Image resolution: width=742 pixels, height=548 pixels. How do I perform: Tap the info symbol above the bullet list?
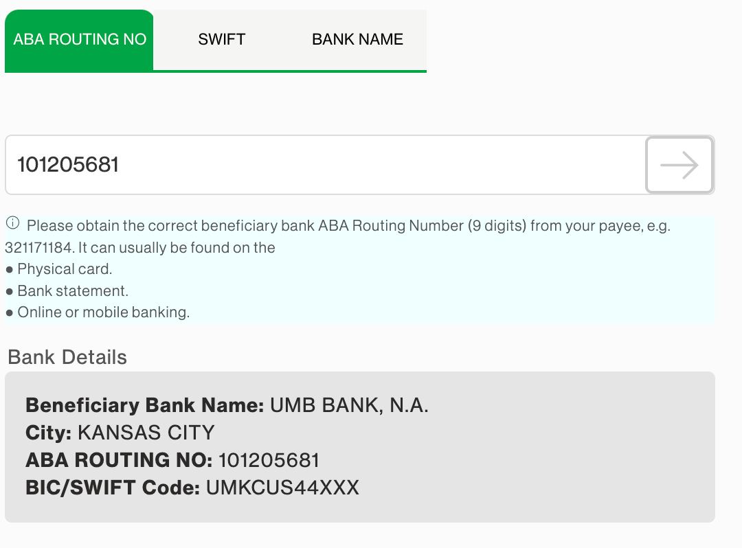click(12, 221)
